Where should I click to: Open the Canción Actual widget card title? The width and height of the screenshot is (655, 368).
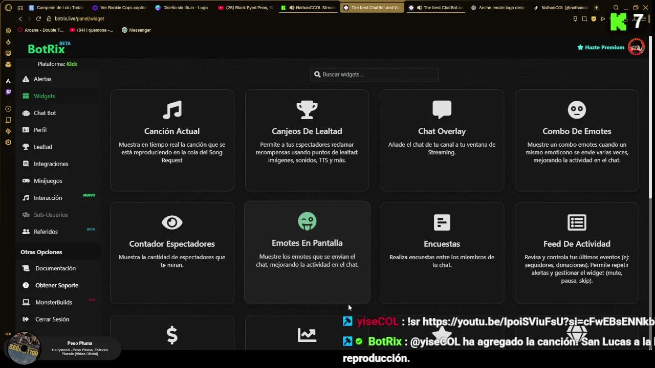[x=172, y=131]
